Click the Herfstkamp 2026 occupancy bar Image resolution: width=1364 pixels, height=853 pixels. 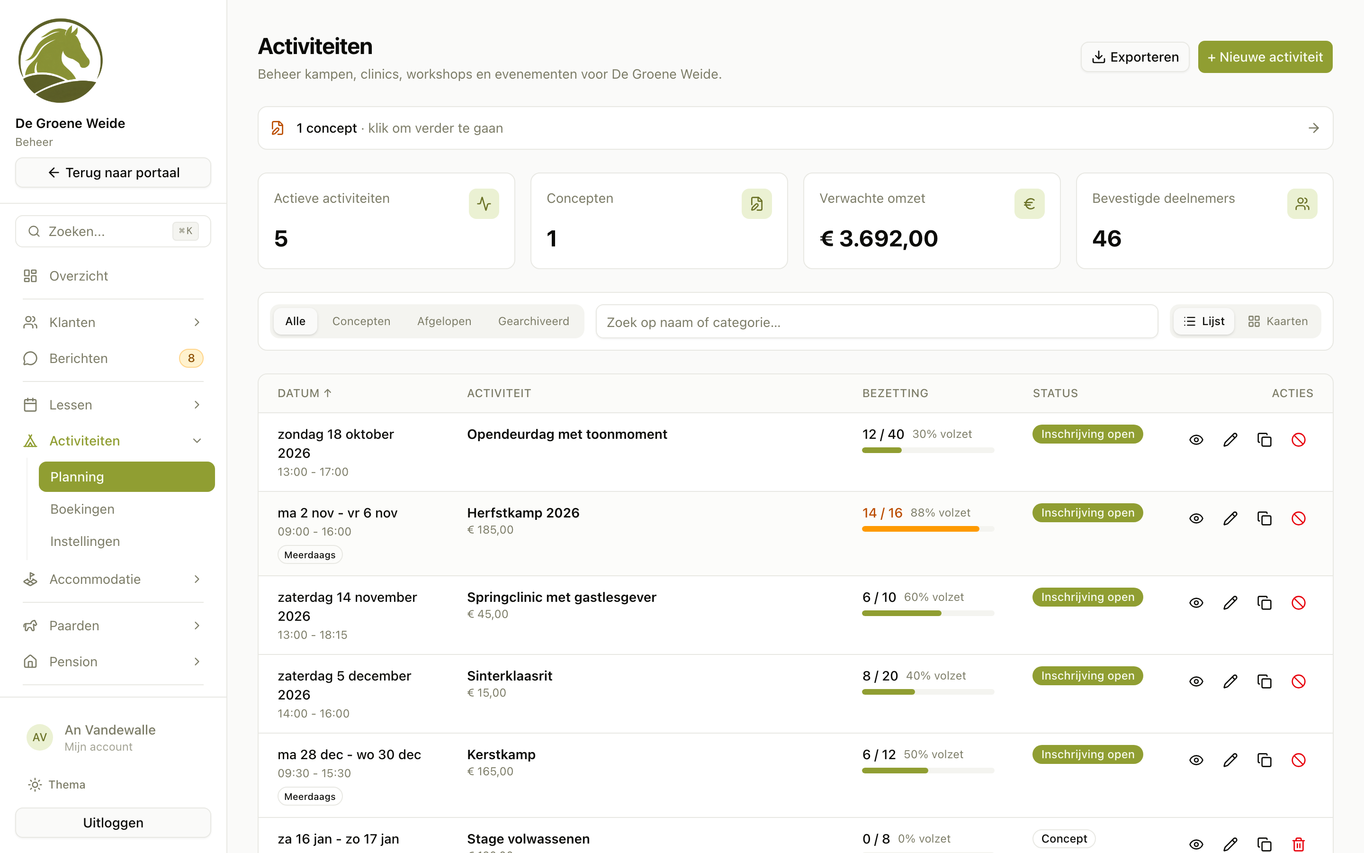[928, 529]
